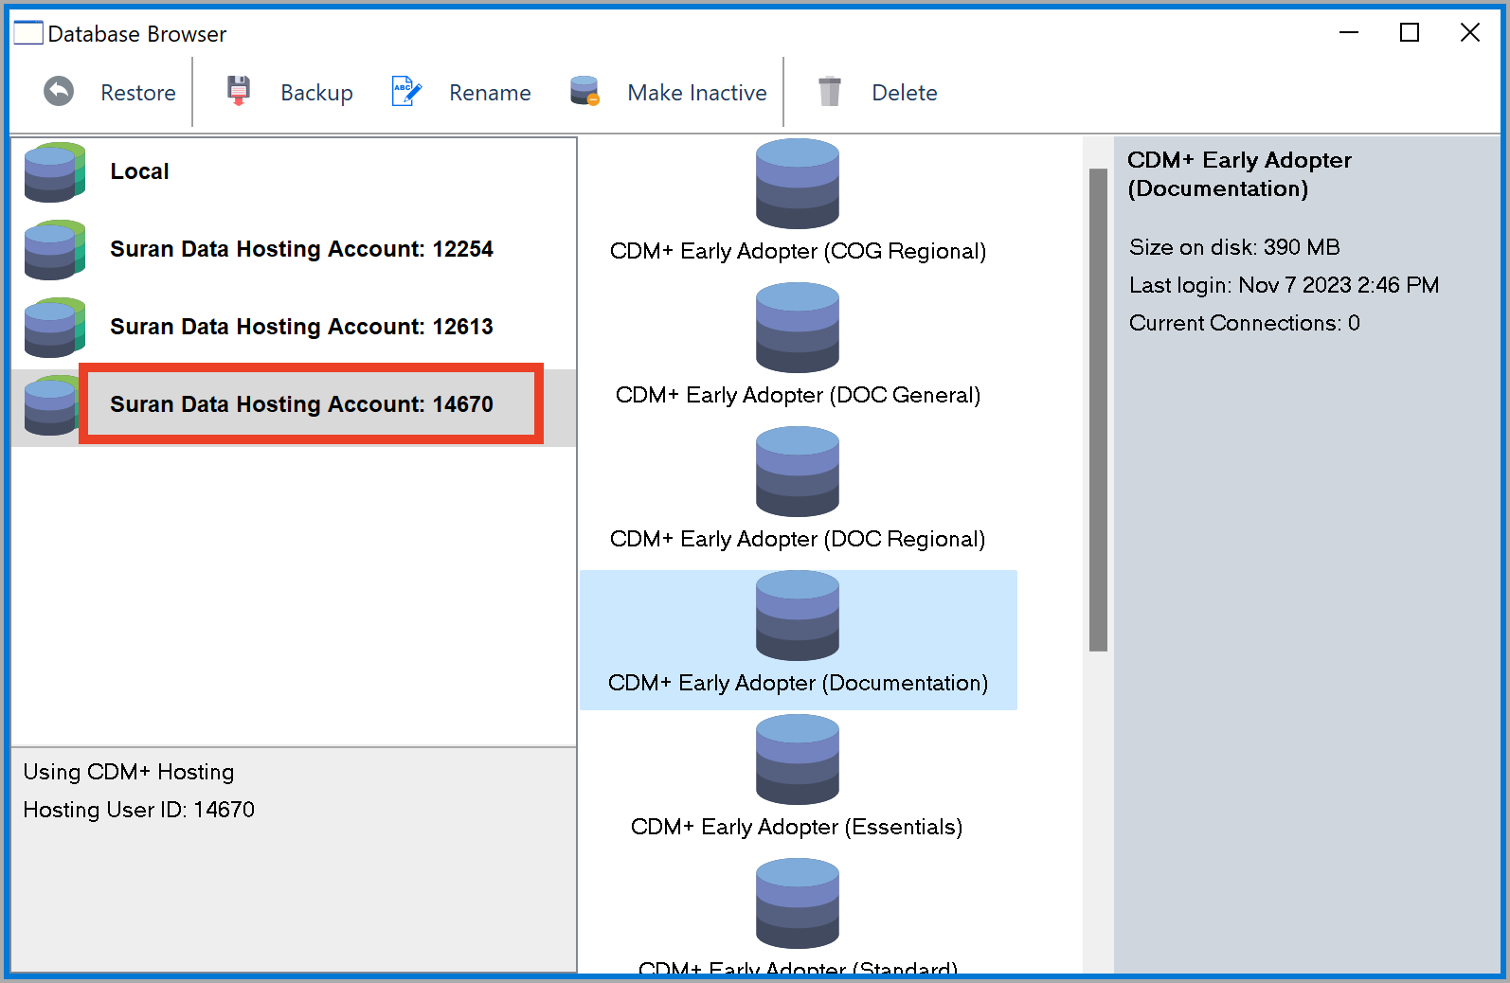Choose CDM+ Early Adopter (DOC Regional) database
This screenshot has height=983, width=1510.
coord(797,538)
